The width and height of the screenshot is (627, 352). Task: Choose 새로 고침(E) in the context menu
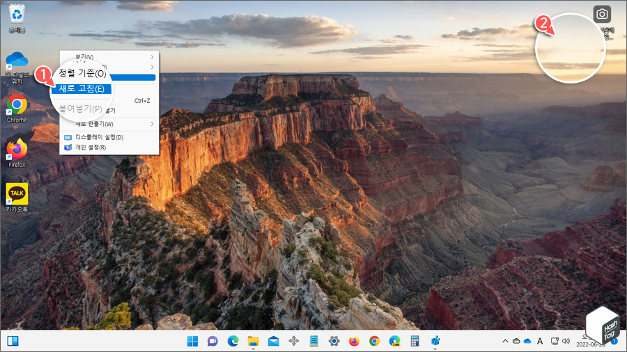pyautogui.click(x=82, y=88)
